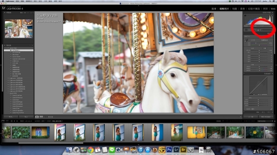Select yellow flower thumbnail in filmstrip
The height and width of the screenshot is (155, 277).
(x=255, y=132)
